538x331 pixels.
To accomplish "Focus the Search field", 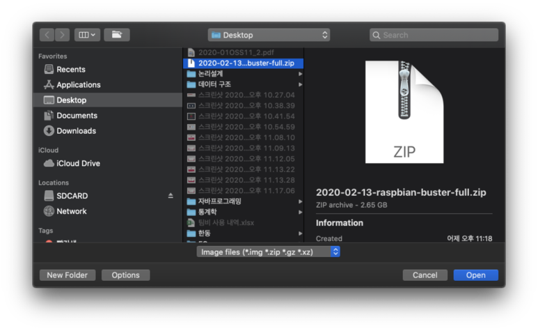I will [434, 35].
